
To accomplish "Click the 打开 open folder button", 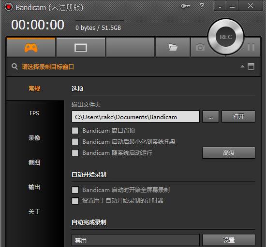I will pyautogui.click(x=238, y=117).
